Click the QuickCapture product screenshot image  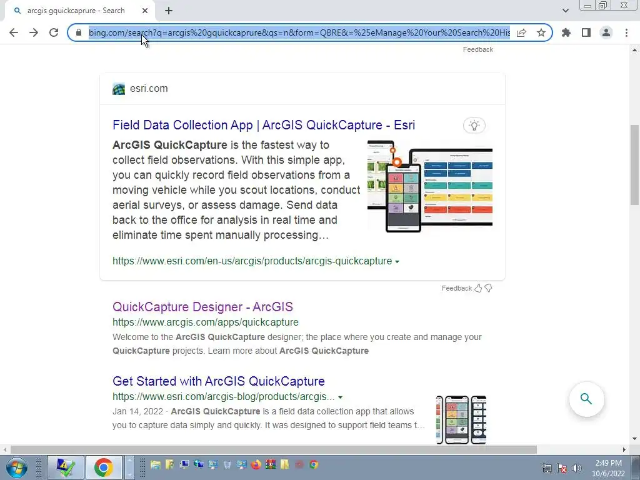point(430,186)
